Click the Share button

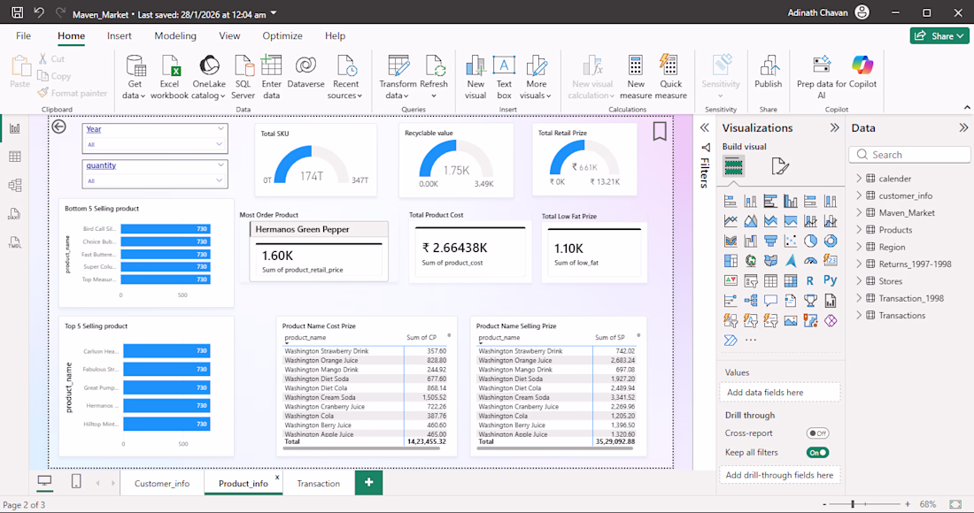tap(939, 36)
